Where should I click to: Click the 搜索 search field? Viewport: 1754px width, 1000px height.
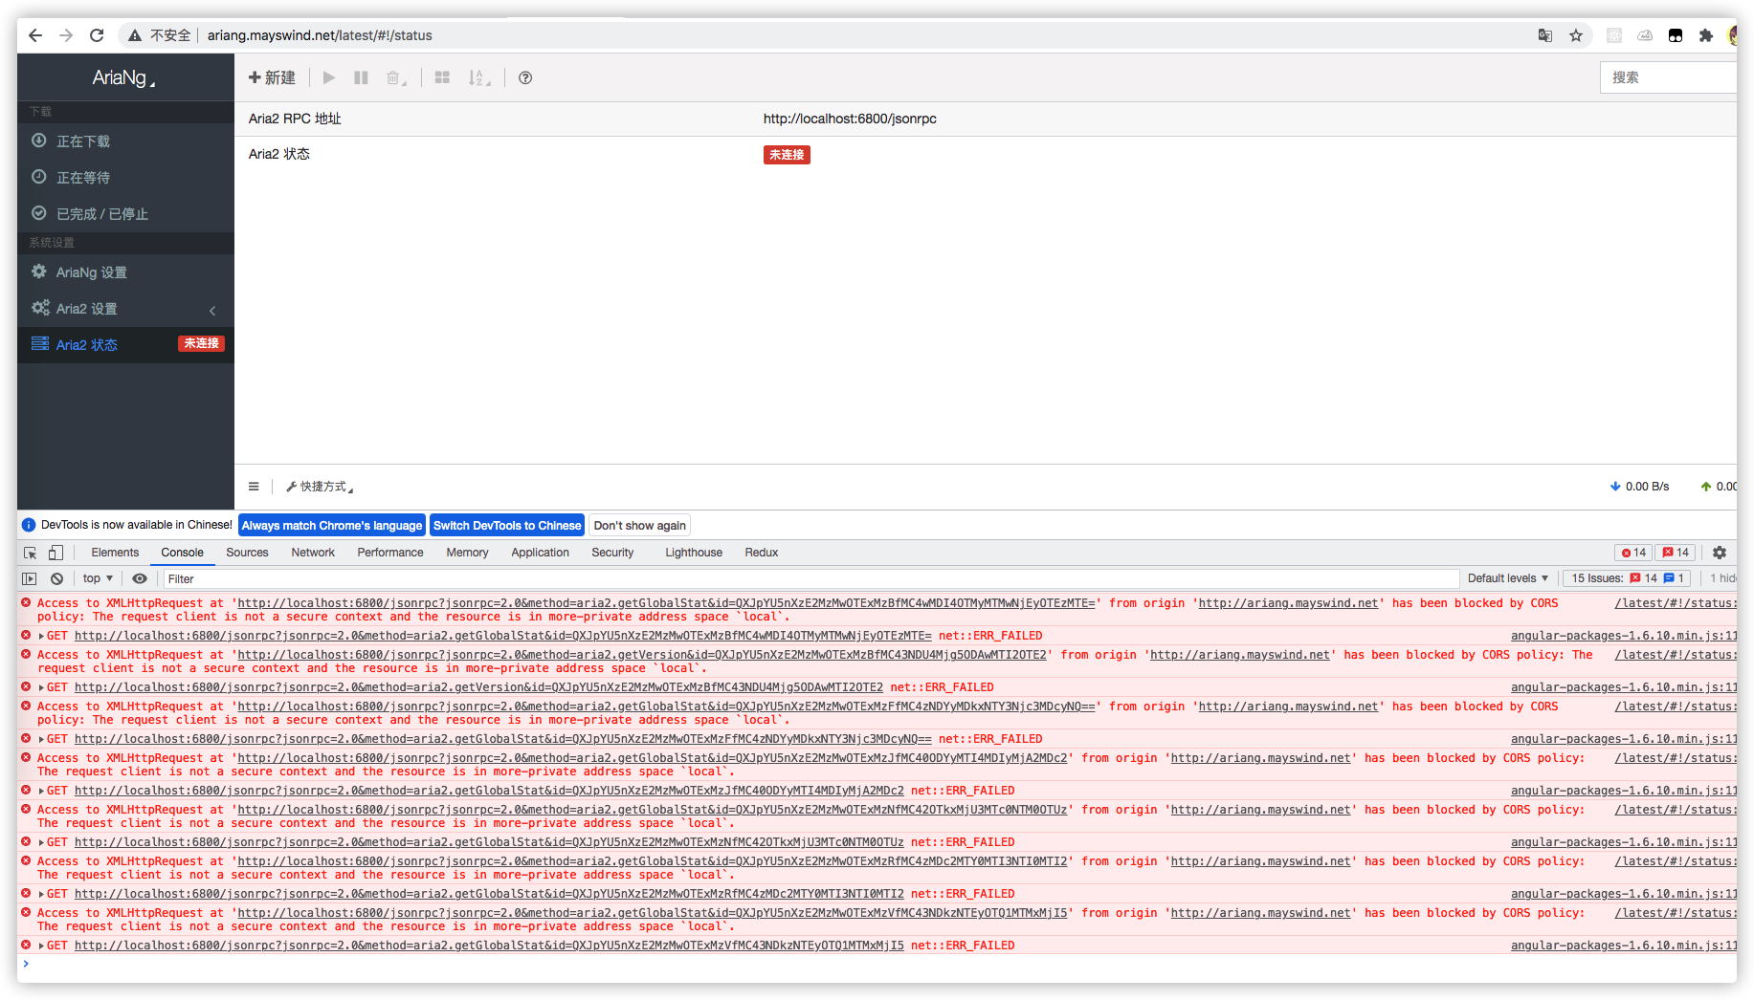click(x=1668, y=77)
